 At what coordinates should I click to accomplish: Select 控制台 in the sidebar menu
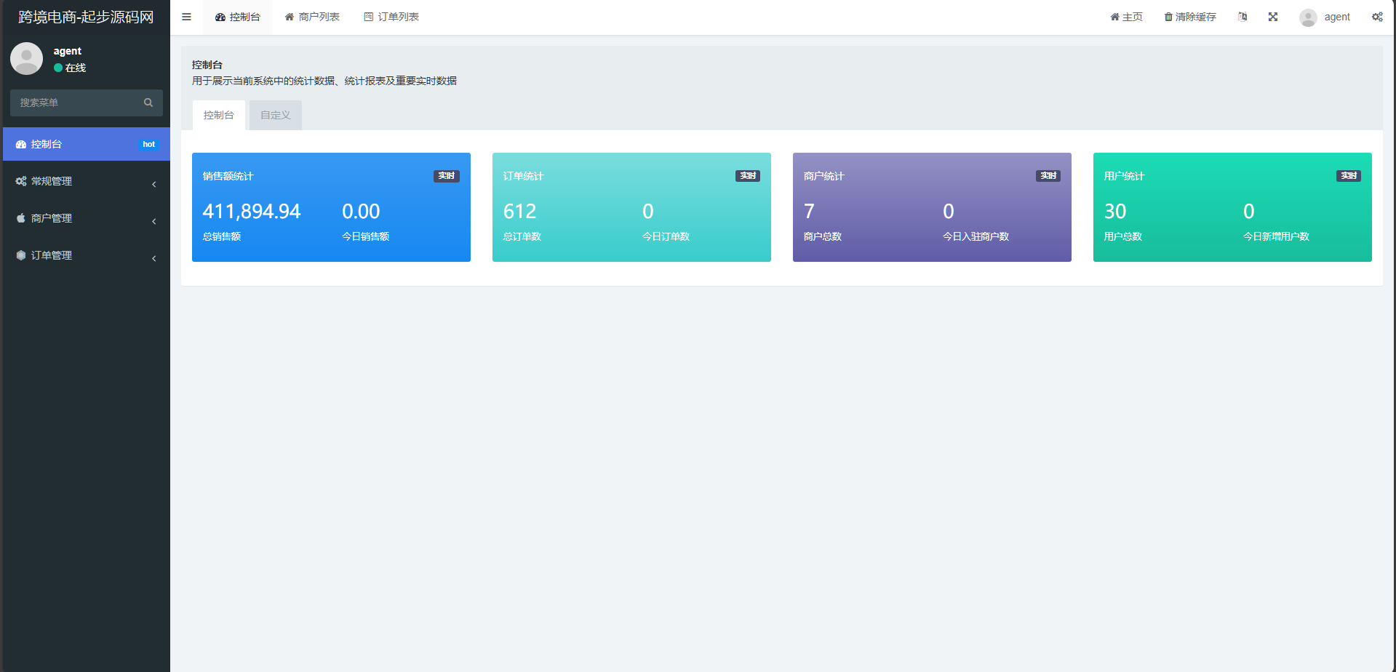pyautogui.click(x=87, y=144)
